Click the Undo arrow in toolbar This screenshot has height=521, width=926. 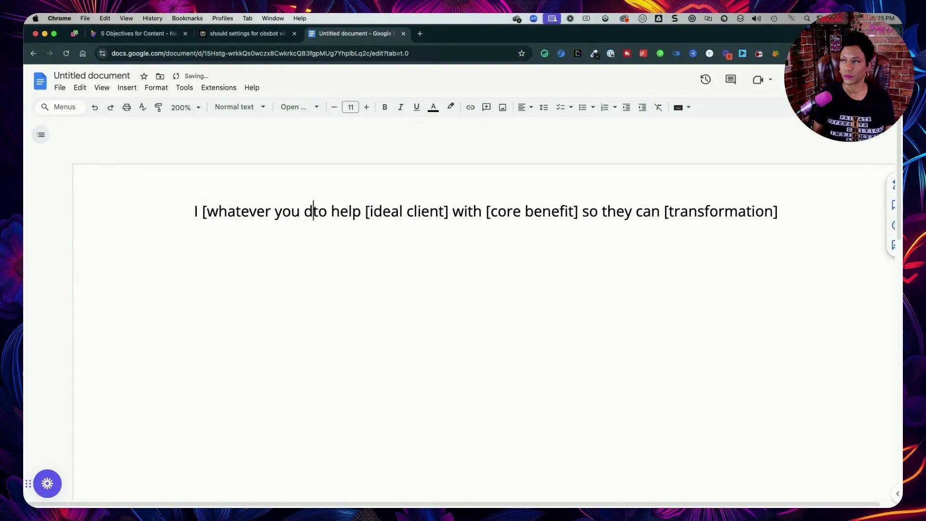95,107
